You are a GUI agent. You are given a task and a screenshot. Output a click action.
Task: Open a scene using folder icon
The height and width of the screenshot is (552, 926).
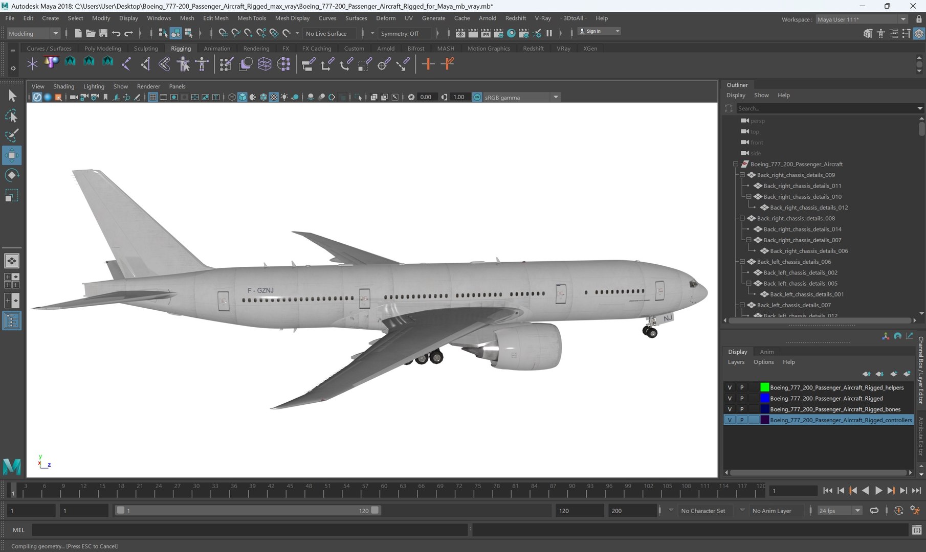pos(91,33)
